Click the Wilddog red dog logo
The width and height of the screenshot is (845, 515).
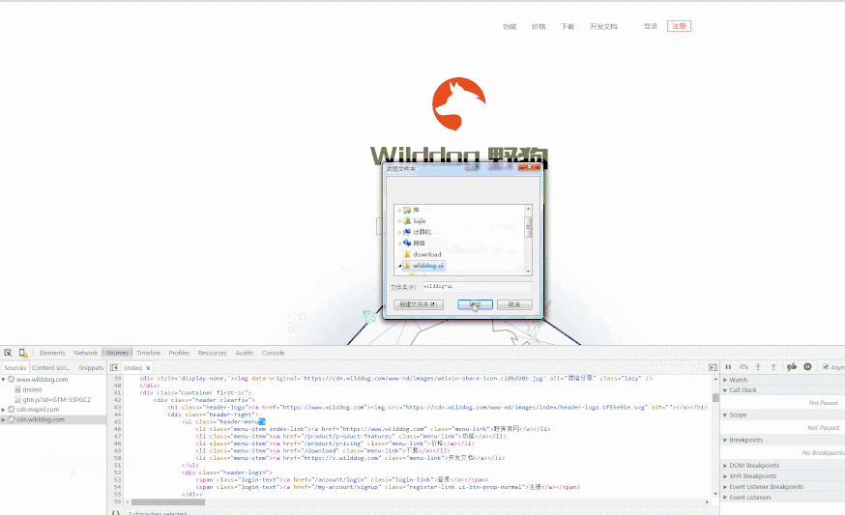[459, 103]
